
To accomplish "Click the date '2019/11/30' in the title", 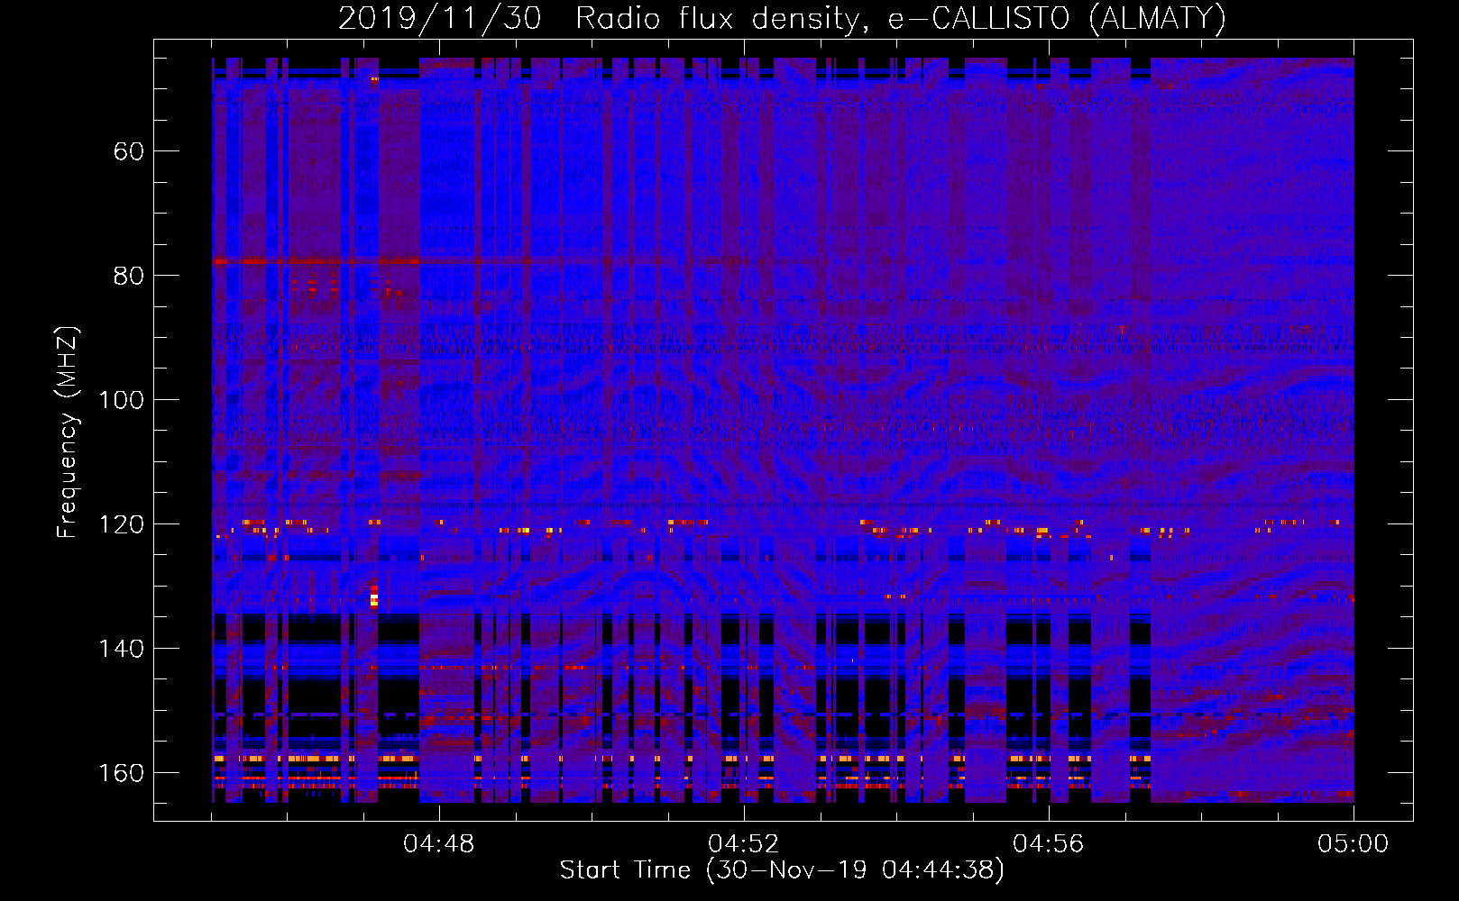I will click(440, 18).
